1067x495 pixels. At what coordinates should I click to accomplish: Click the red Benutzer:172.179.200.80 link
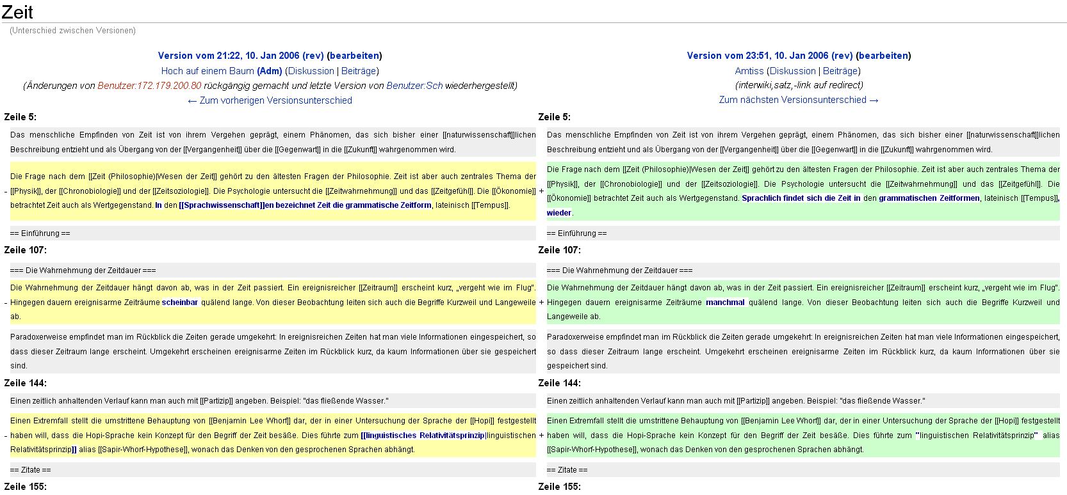coord(149,86)
